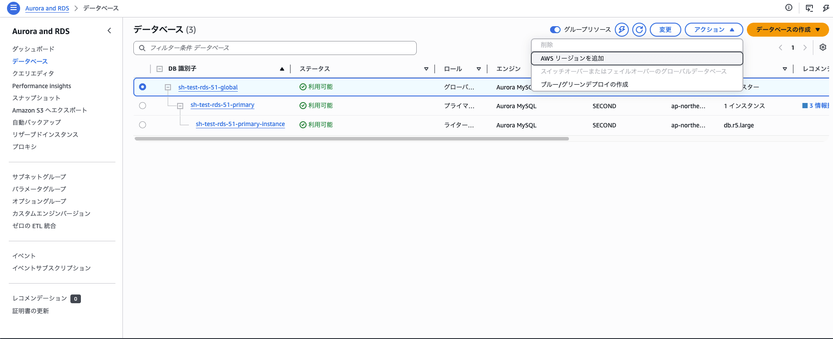
Task: Open Custom engine versions in sidebar
Action: pos(51,213)
